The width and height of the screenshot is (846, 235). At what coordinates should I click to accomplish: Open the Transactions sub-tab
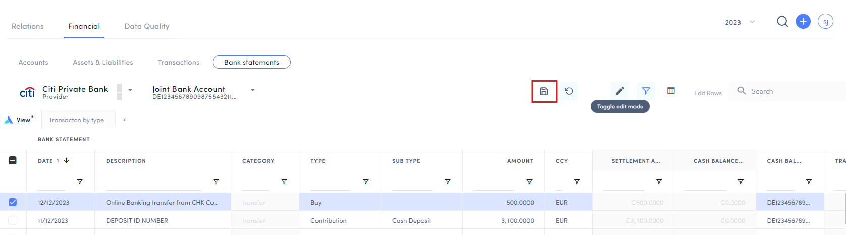(x=178, y=62)
